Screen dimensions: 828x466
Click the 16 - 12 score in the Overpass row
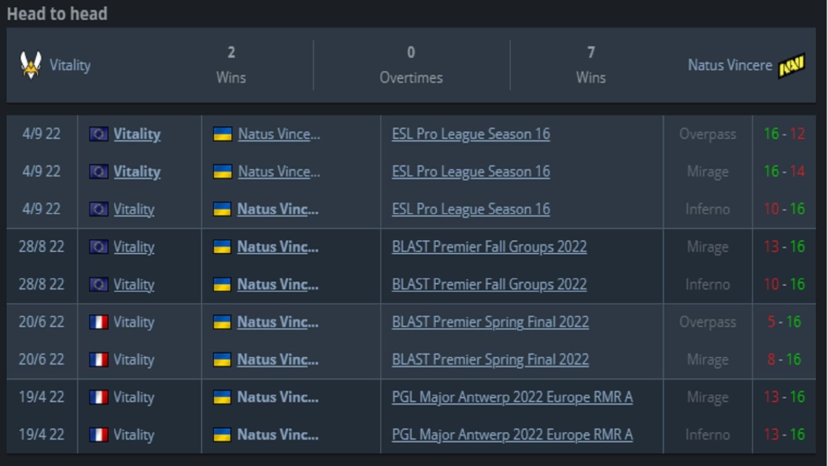coord(783,134)
